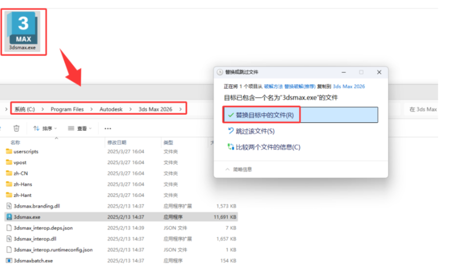
Task: Choose 替换目标中的文件(R) in dialog
Action: tap(300, 115)
